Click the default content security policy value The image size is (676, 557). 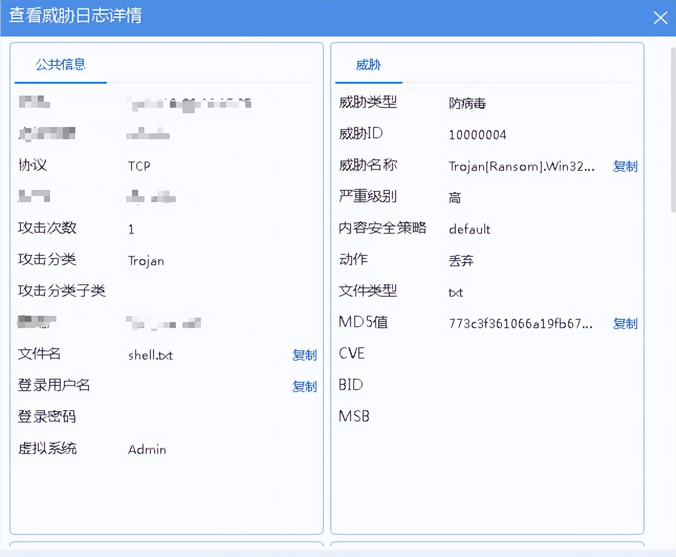tap(469, 229)
